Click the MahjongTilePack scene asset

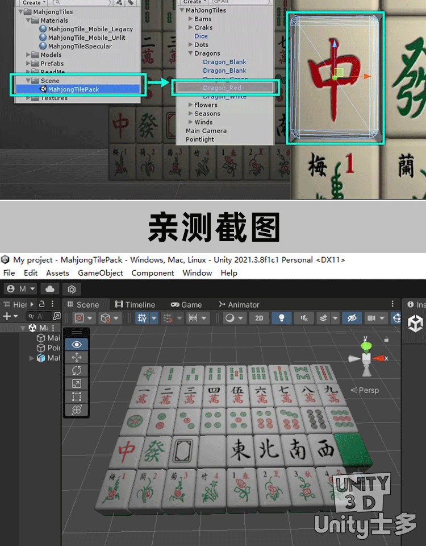tap(73, 89)
